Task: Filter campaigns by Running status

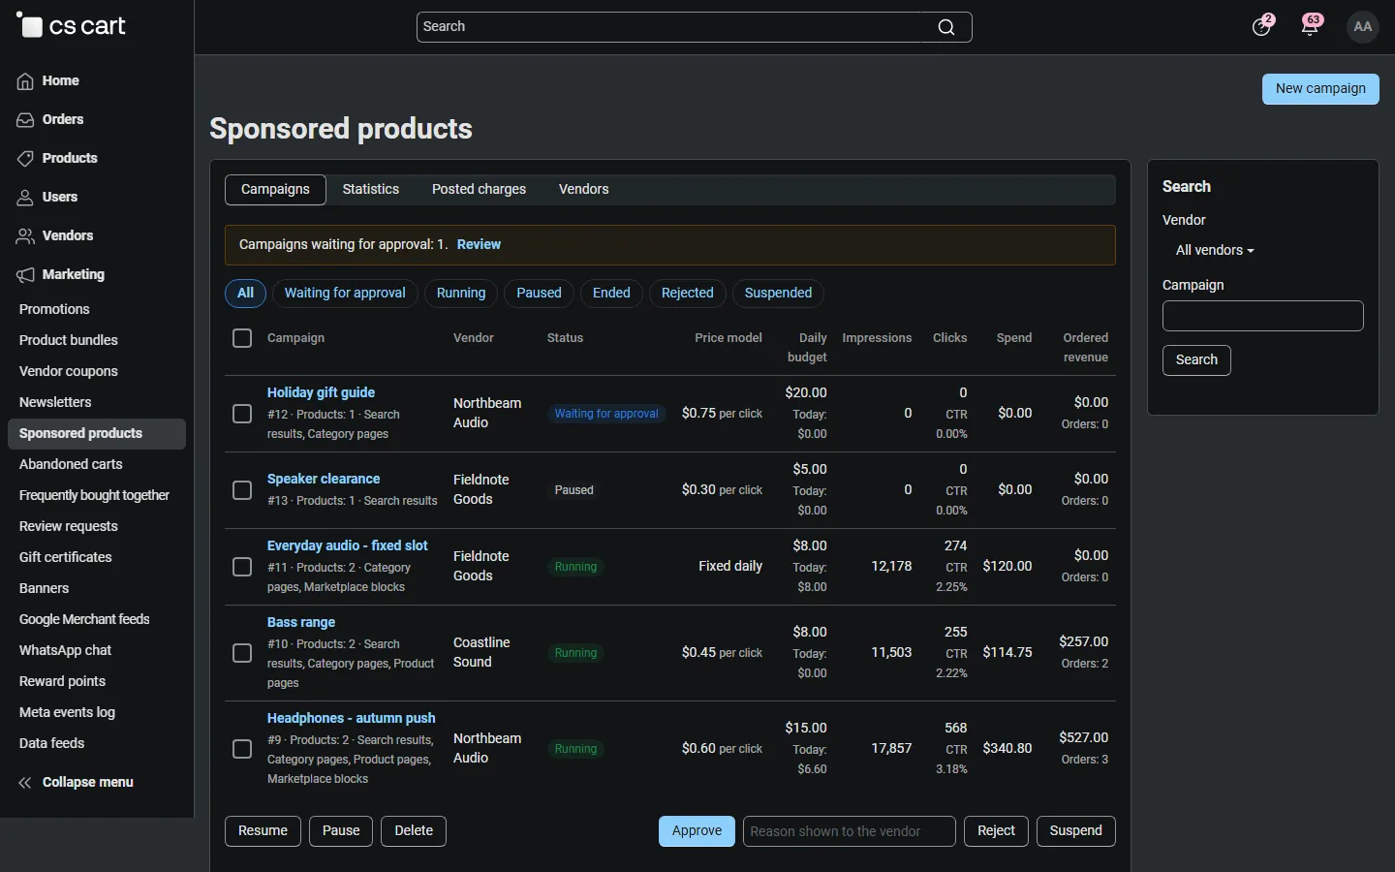Action: click(461, 294)
